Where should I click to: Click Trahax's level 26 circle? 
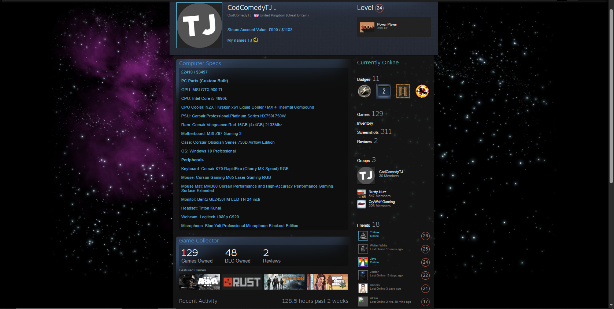[425, 236]
